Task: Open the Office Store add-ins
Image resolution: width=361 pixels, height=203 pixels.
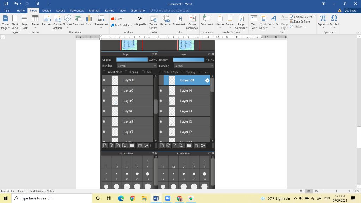Action: [116, 18]
